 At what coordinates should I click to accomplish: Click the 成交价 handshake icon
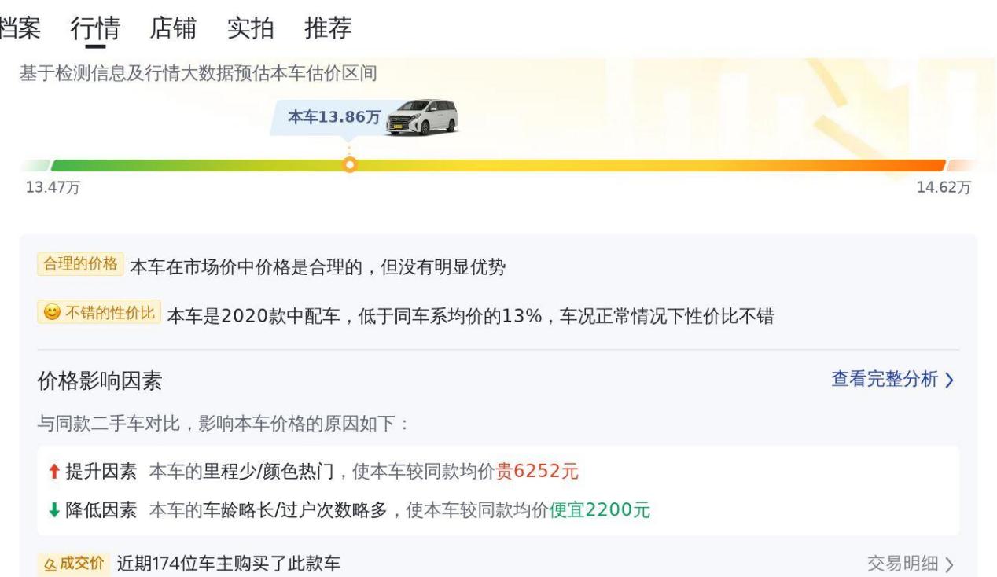[x=49, y=564]
